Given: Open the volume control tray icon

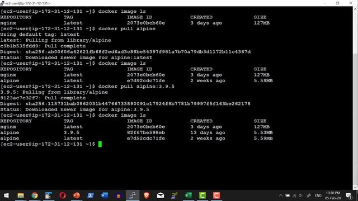Looking at the screenshot, I should 301,195.
